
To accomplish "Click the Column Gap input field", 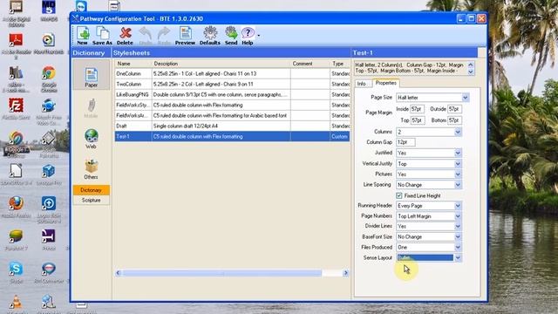I will [x=405, y=142].
